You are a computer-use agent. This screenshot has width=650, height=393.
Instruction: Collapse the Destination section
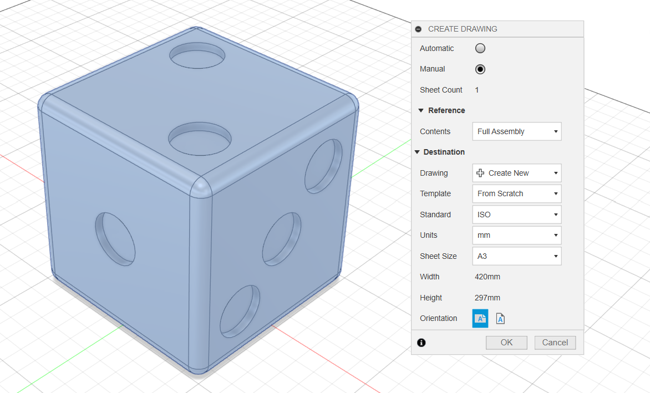[x=417, y=152]
